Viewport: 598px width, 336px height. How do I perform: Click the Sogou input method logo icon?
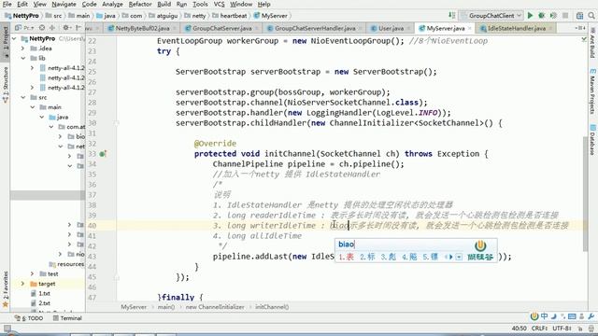pos(534,316)
